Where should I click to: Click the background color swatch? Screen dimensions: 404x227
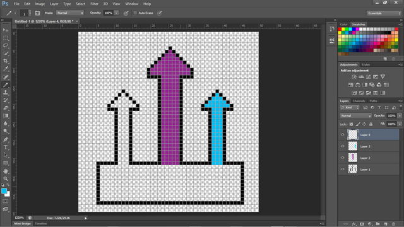tap(8, 195)
